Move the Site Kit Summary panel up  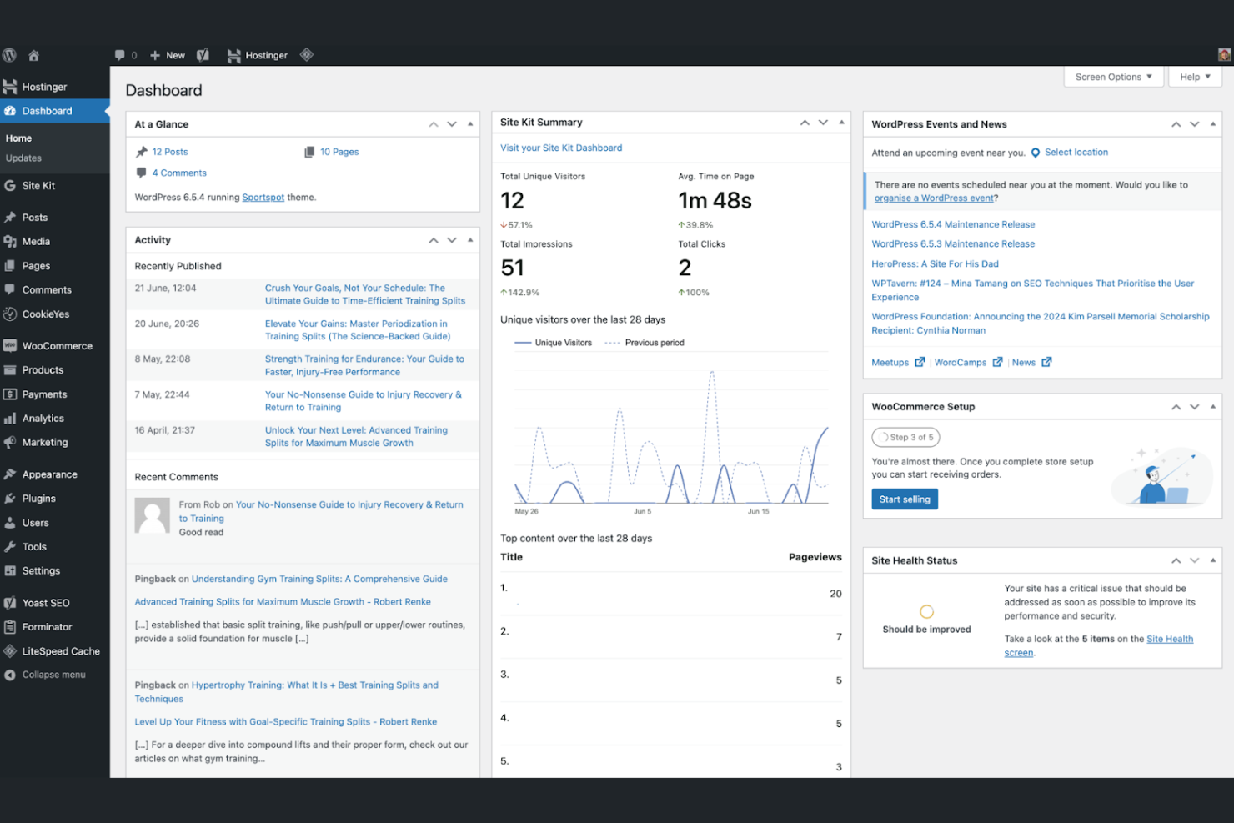pos(805,123)
